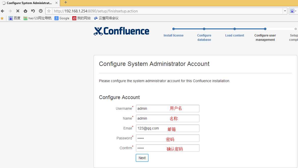This screenshot has width=298, height=168.
Task: Stop page loading with the X icon
Action: 18,11
